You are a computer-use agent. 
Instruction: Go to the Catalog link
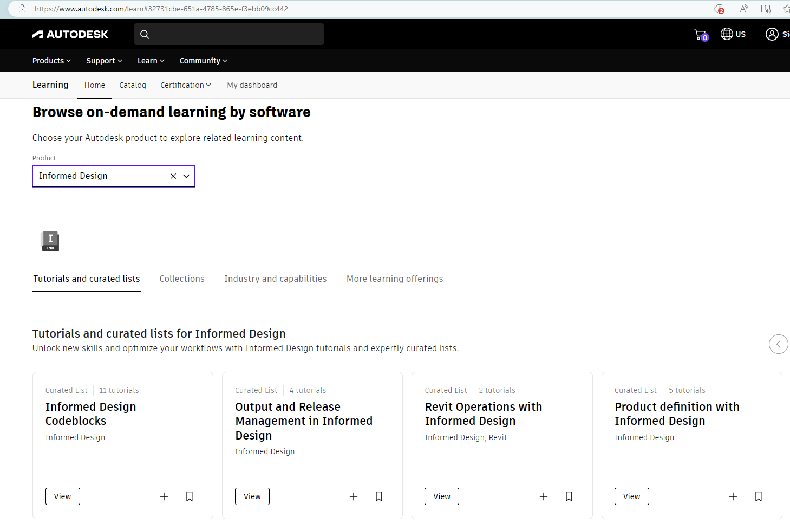pyautogui.click(x=133, y=85)
